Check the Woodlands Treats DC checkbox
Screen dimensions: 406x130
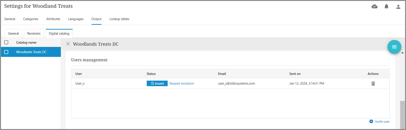click(x=6, y=52)
